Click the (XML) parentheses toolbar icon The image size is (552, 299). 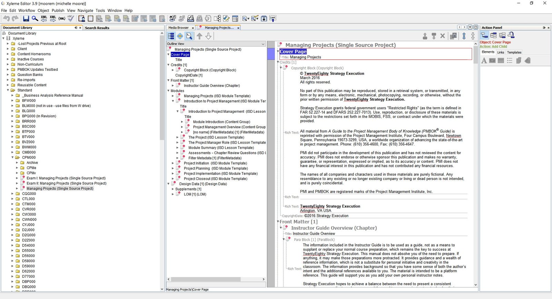click(x=62, y=19)
